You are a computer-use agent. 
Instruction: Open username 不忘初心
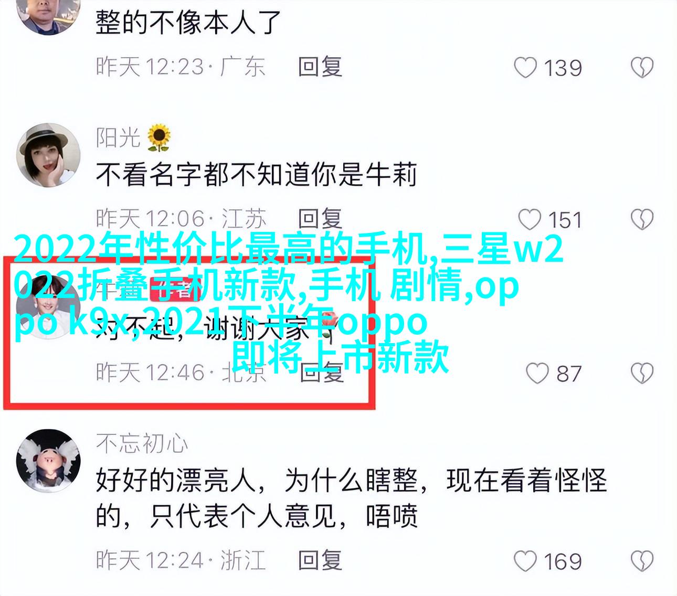142,444
